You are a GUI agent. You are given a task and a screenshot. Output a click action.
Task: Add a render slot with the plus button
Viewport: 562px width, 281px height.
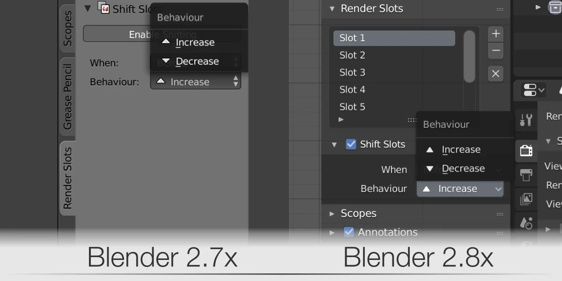[x=495, y=33]
